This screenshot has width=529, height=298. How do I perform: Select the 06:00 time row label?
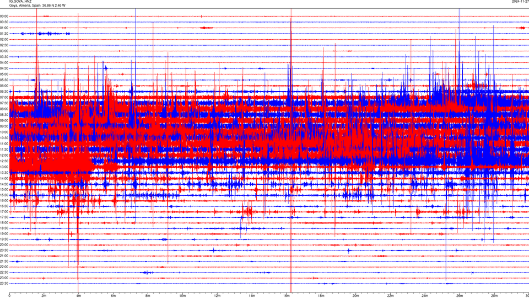[x=4, y=86]
